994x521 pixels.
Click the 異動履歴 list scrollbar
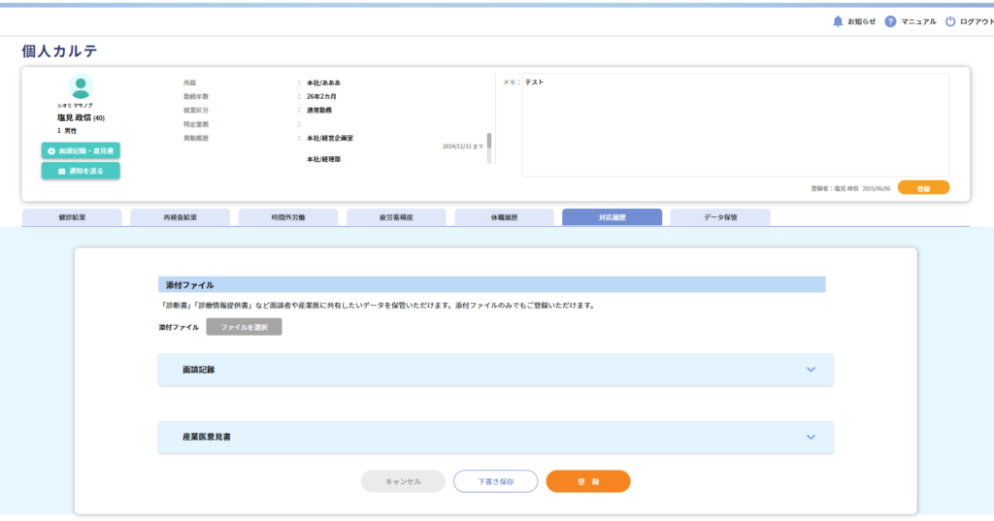click(489, 142)
